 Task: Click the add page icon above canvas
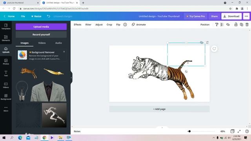click(207, 42)
